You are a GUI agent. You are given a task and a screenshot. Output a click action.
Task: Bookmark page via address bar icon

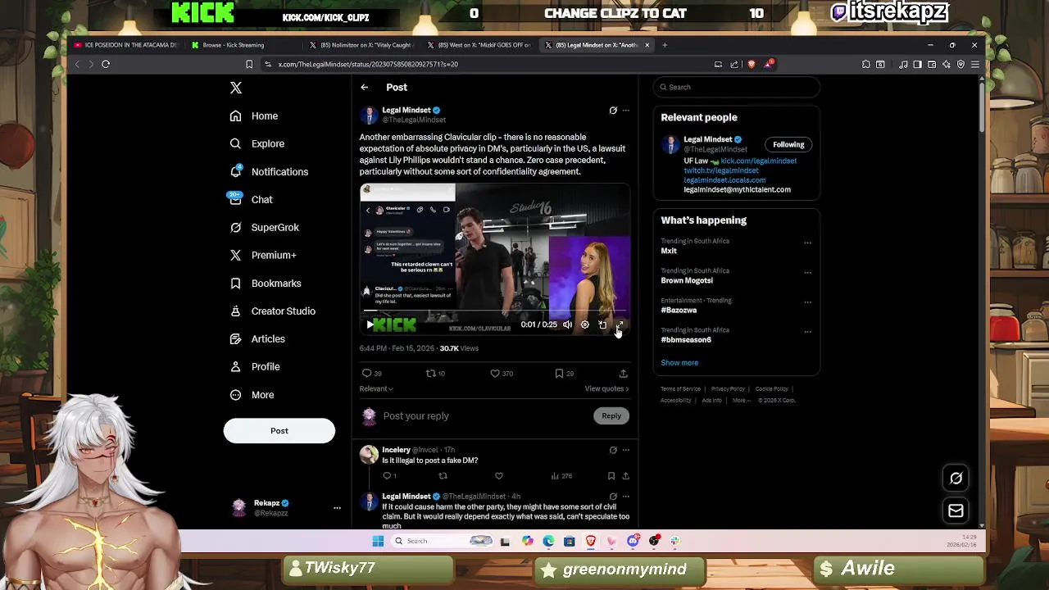point(249,64)
